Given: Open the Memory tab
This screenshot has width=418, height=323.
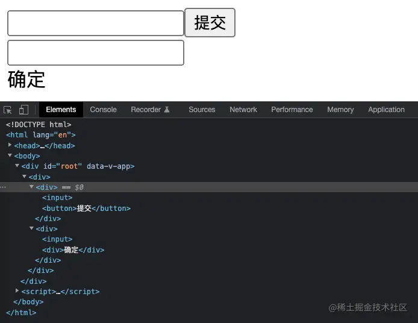Looking at the screenshot, I should 340,110.
